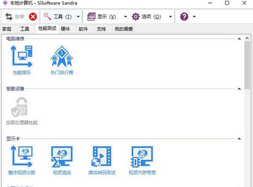Click the red disconnect X icon

[33, 16]
